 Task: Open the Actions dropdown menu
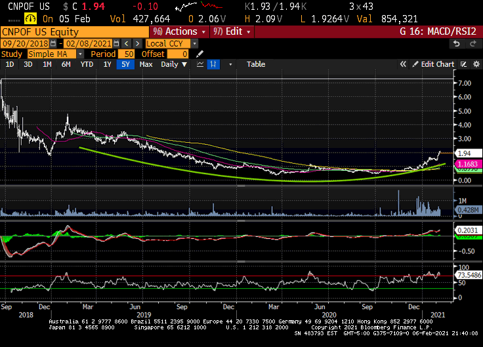pos(179,31)
